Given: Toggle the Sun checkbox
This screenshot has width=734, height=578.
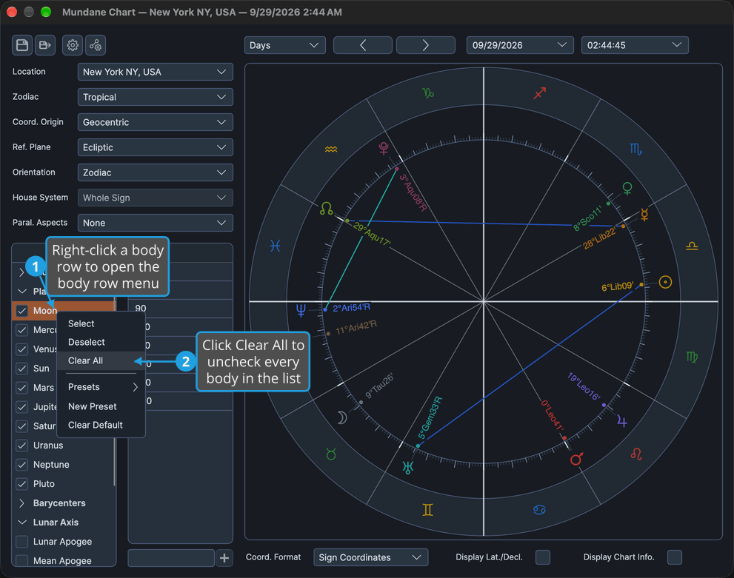Looking at the screenshot, I should click(22, 368).
